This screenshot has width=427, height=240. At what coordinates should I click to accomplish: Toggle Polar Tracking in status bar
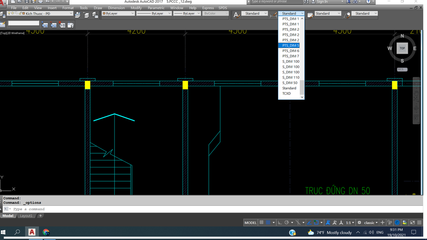pos(287,222)
